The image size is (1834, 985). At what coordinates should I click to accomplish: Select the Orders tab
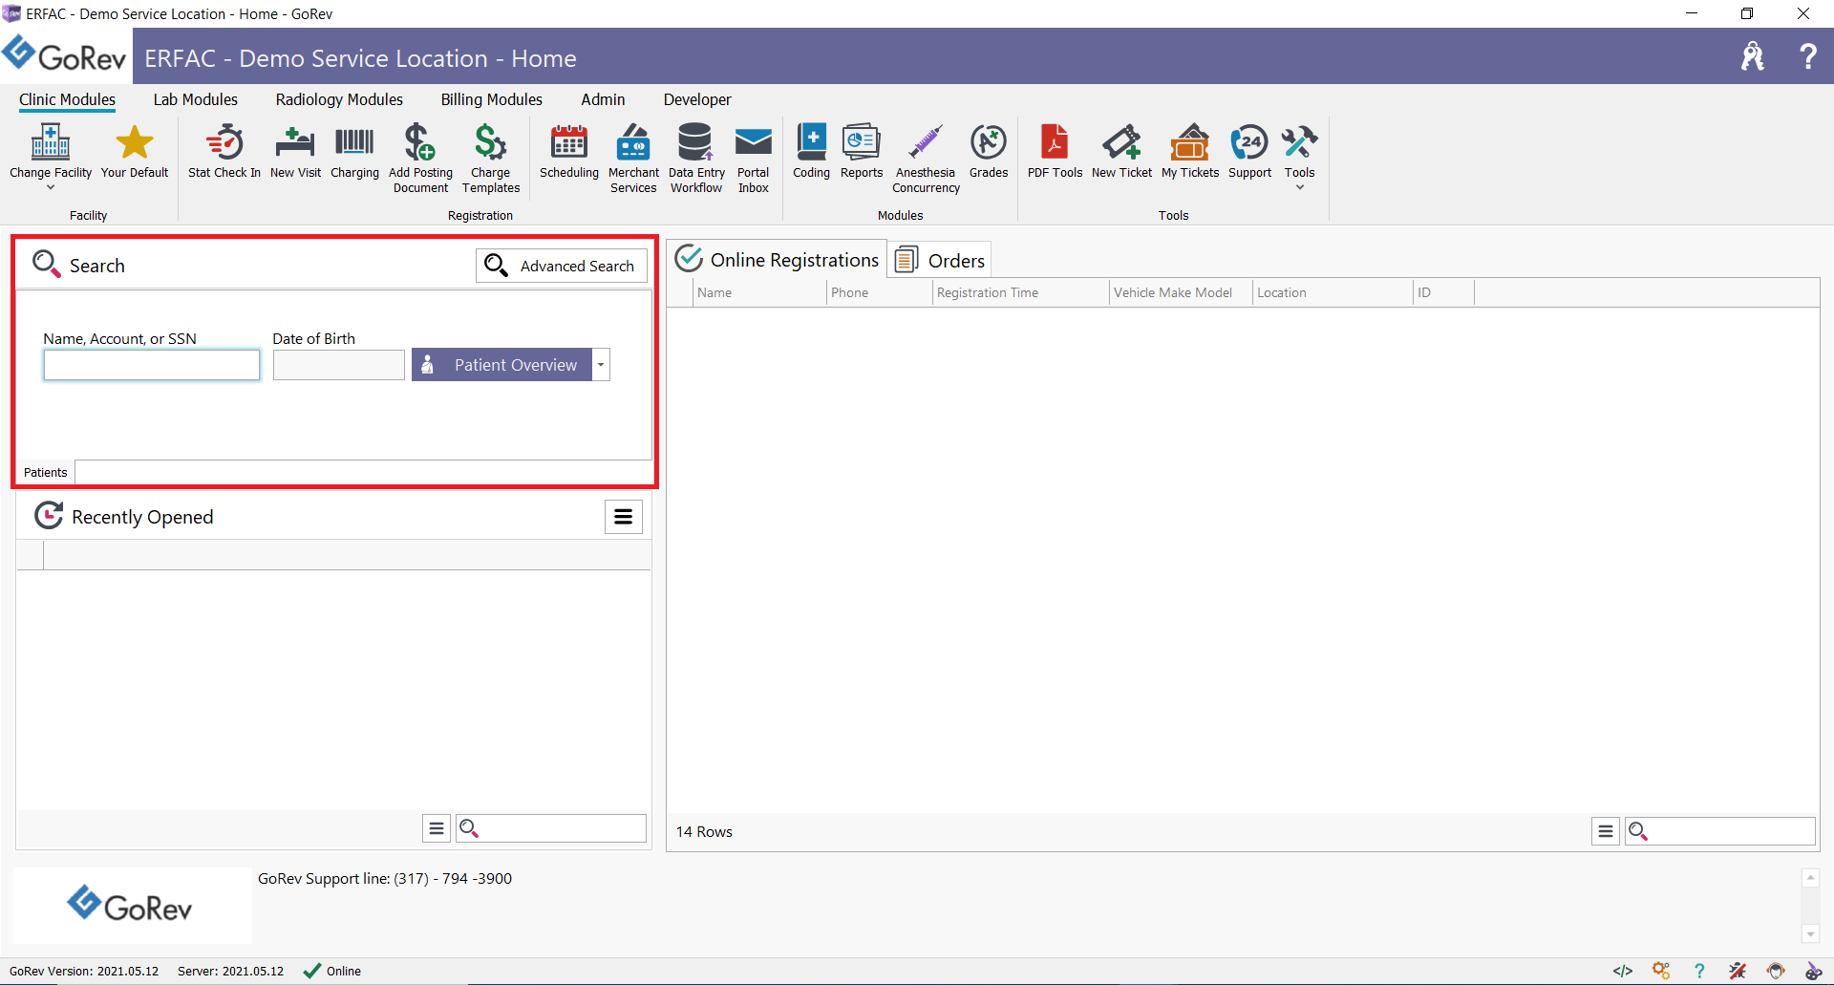point(940,260)
